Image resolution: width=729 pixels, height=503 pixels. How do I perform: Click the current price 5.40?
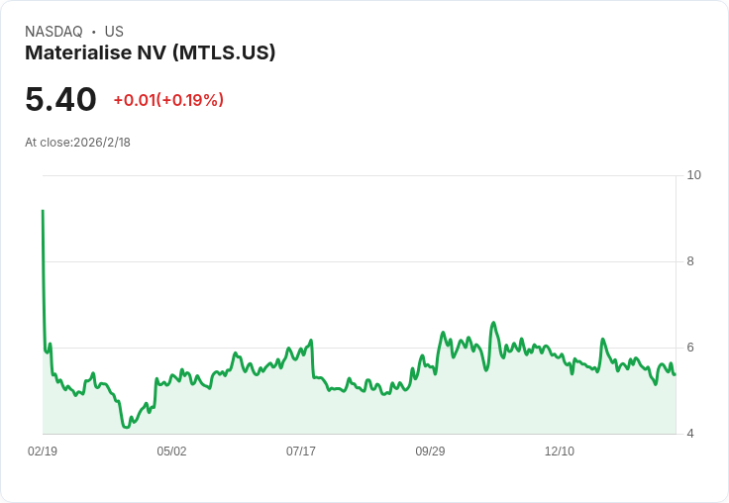(60, 100)
